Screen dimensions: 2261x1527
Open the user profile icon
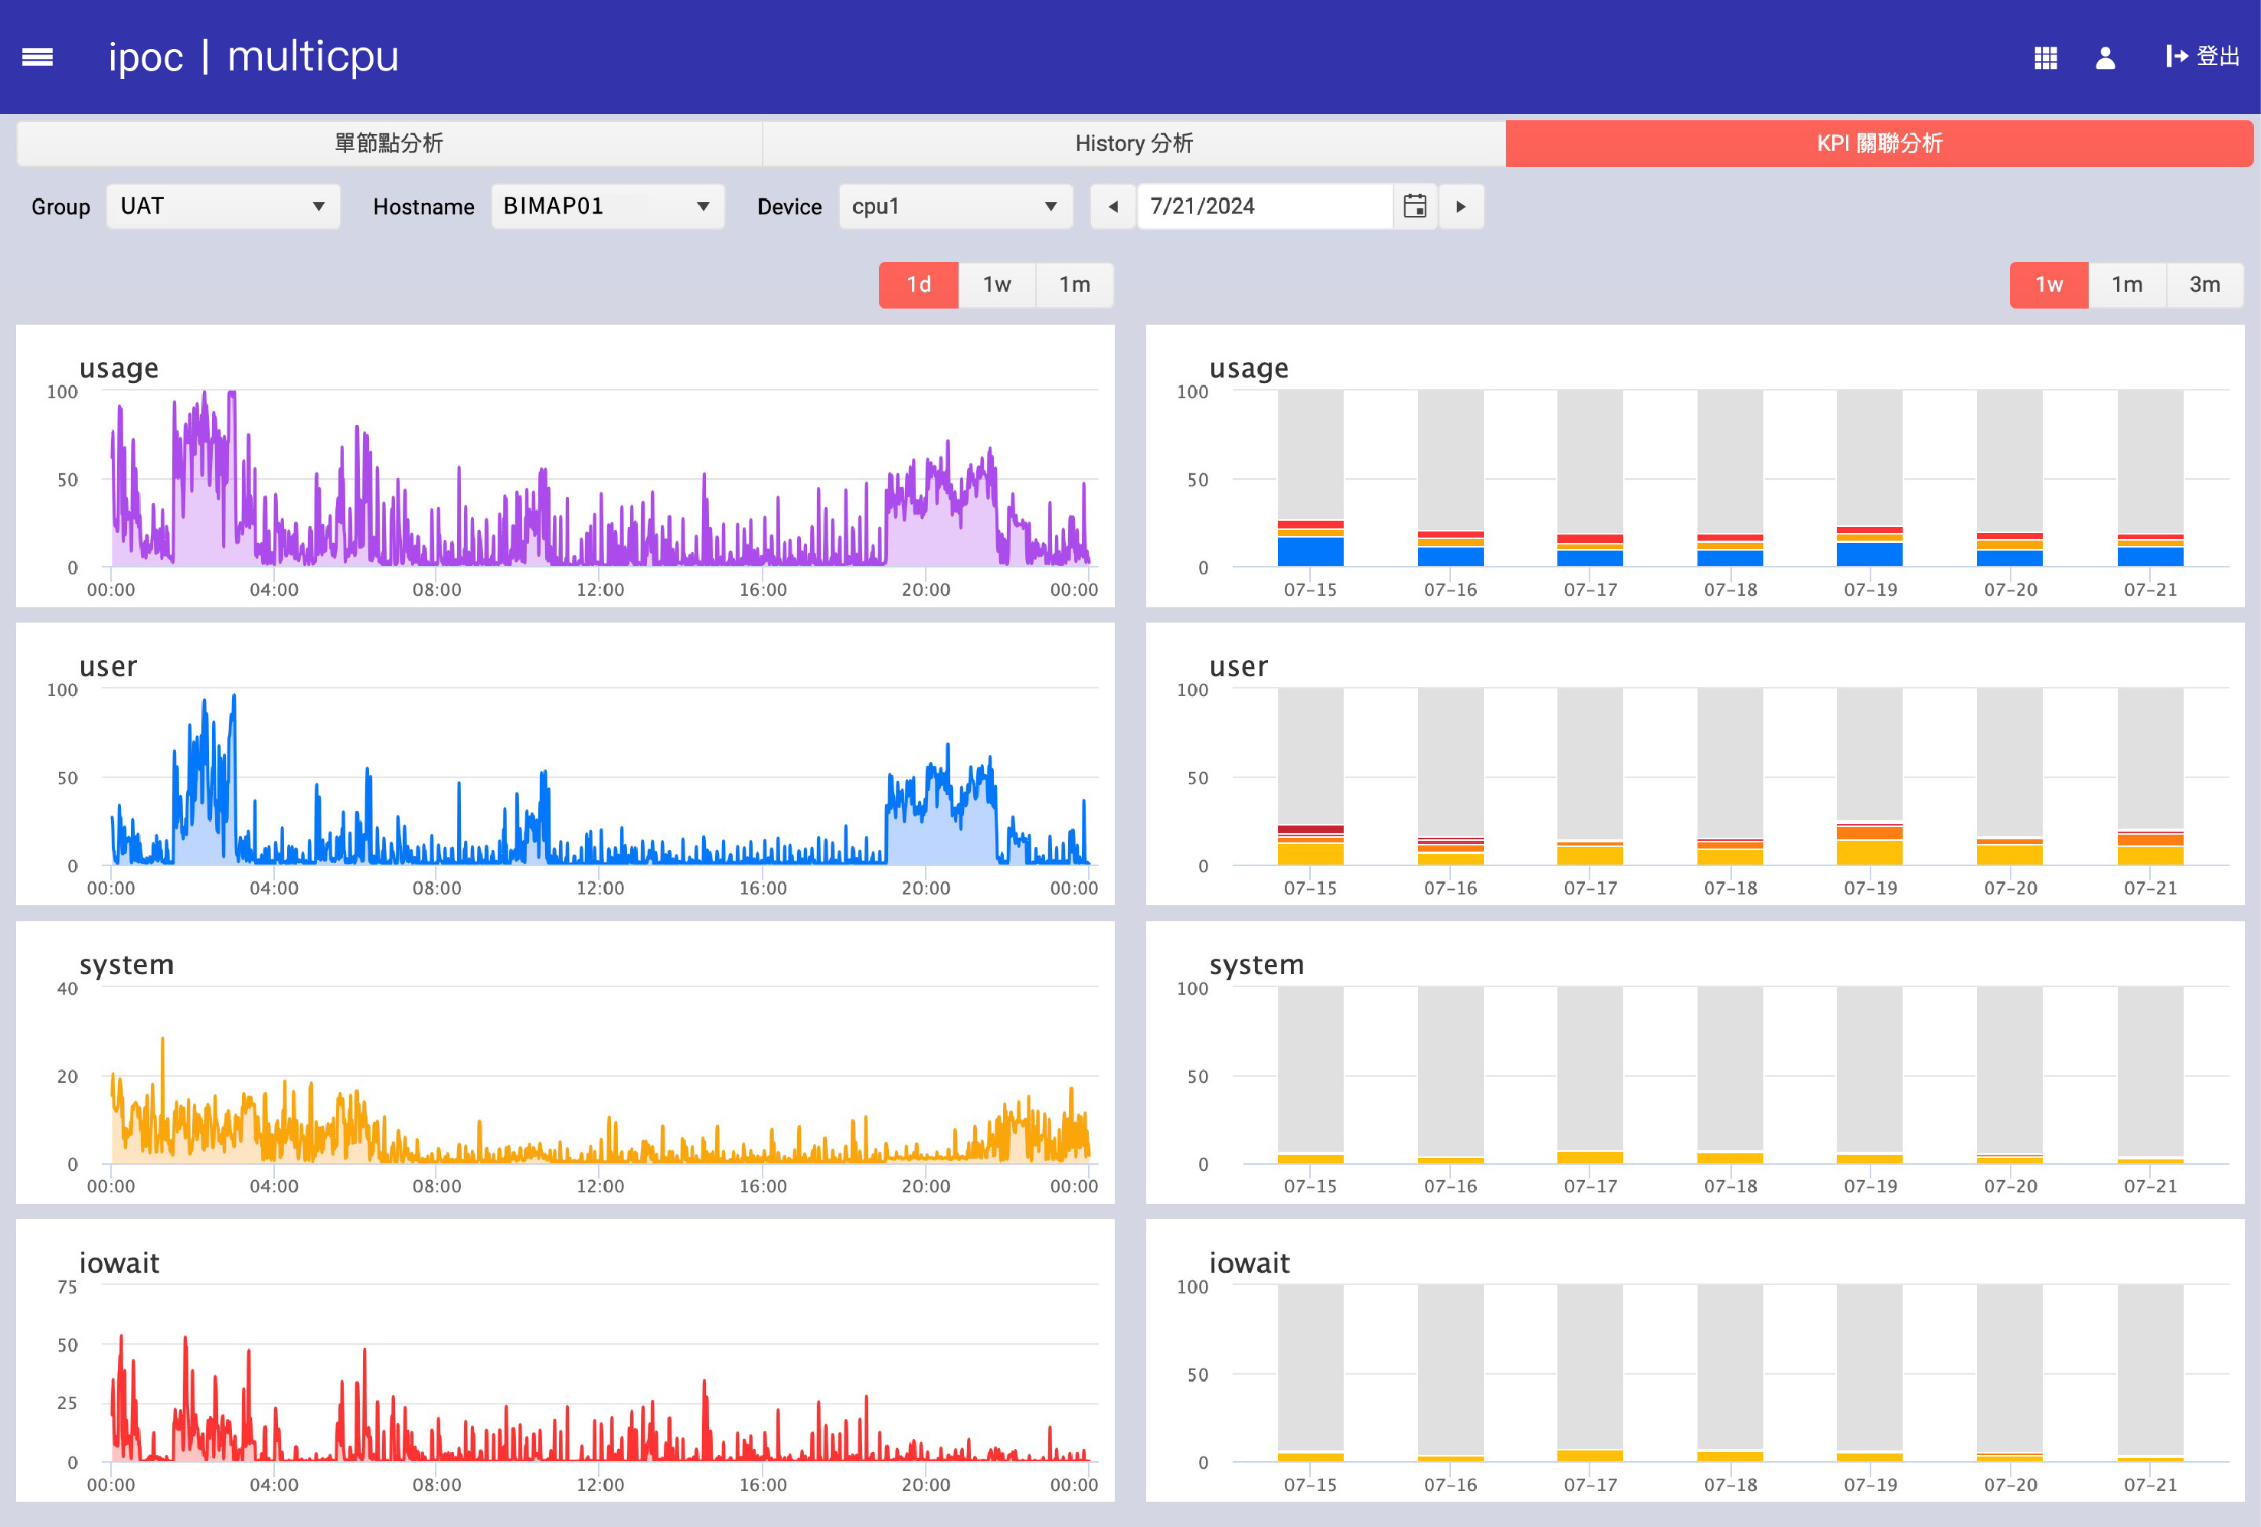[x=2106, y=57]
